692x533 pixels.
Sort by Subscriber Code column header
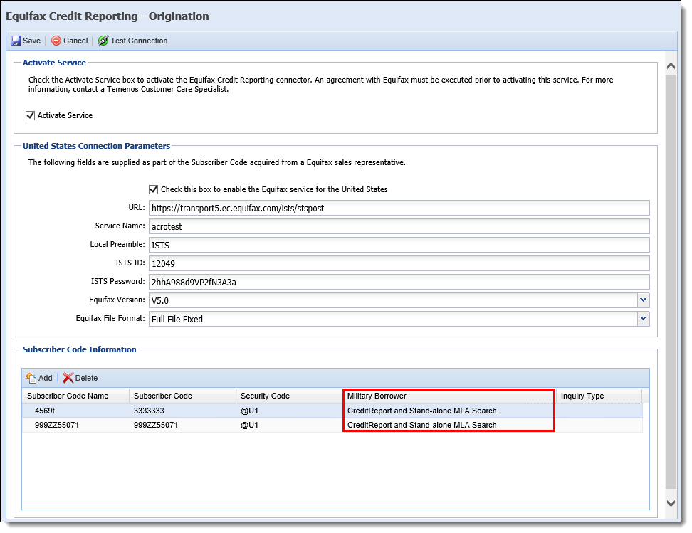click(183, 396)
